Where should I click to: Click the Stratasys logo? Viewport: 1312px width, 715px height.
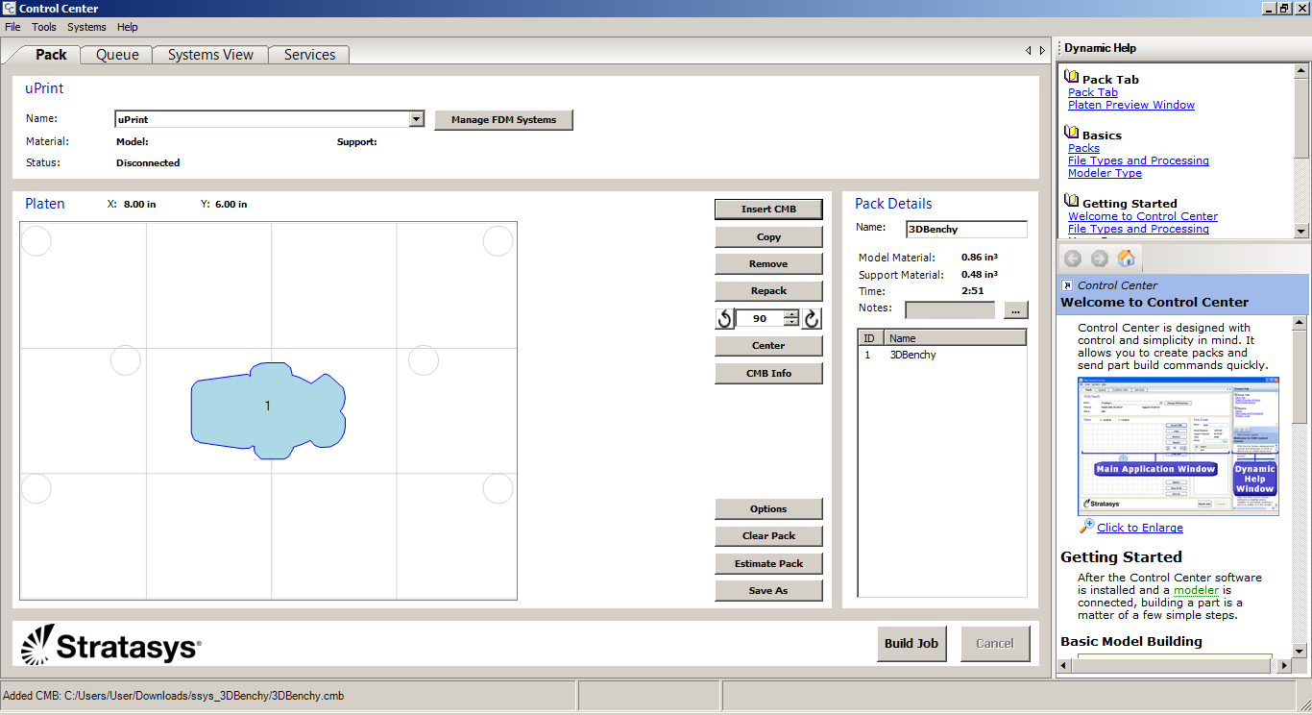(111, 644)
